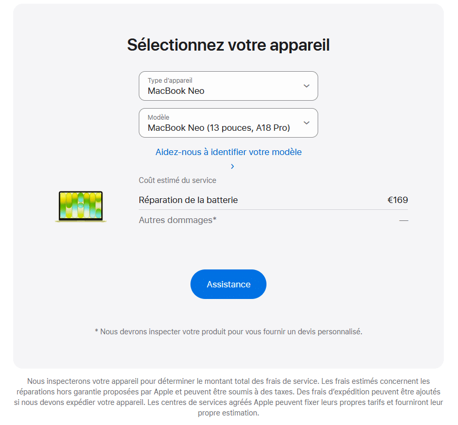Open the Type d'appareil dropdown
This screenshot has height=425, width=458.
[228, 86]
